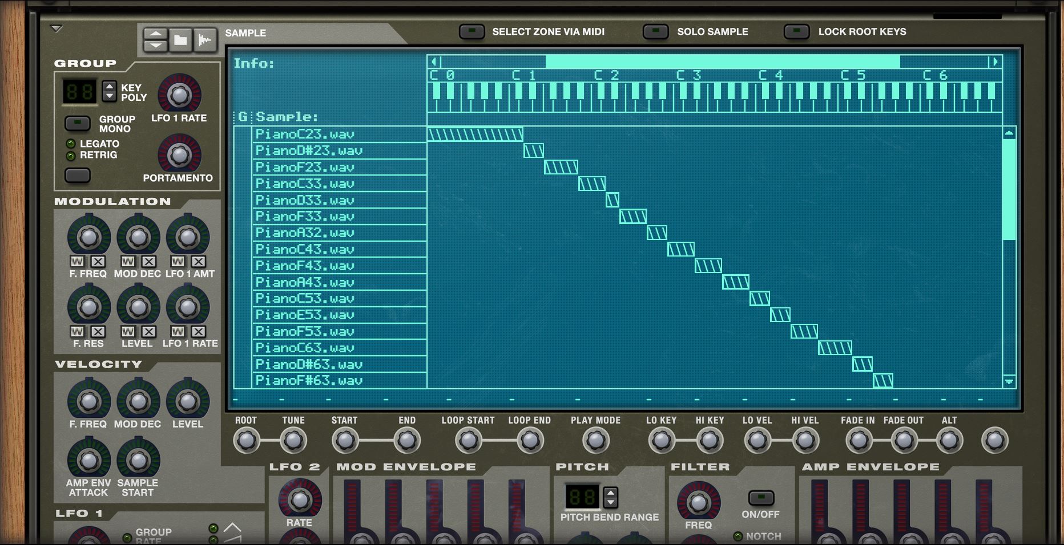Select the LEGATO indicator LED
1064x545 pixels.
(71, 144)
